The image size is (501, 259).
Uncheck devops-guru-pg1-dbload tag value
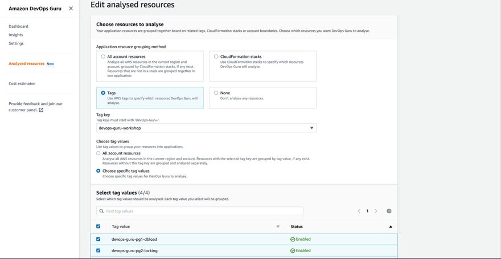(x=98, y=239)
